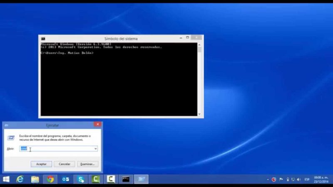333x187 pixels.
Task: Click the Command Prompt scrollbar down arrow
Action: point(199,114)
